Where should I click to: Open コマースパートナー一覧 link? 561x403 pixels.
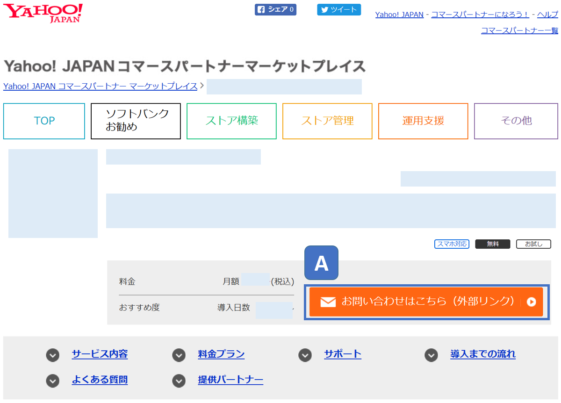coord(519,30)
